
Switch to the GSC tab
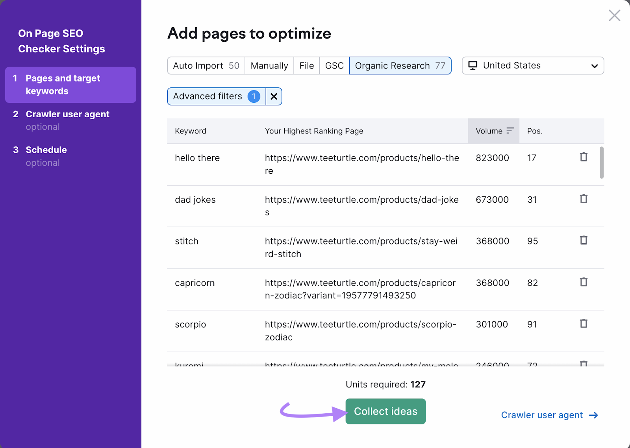(x=334, y=66)
